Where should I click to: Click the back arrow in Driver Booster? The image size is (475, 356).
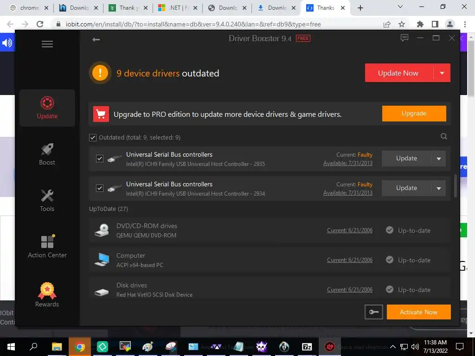(x=96, y=39)
